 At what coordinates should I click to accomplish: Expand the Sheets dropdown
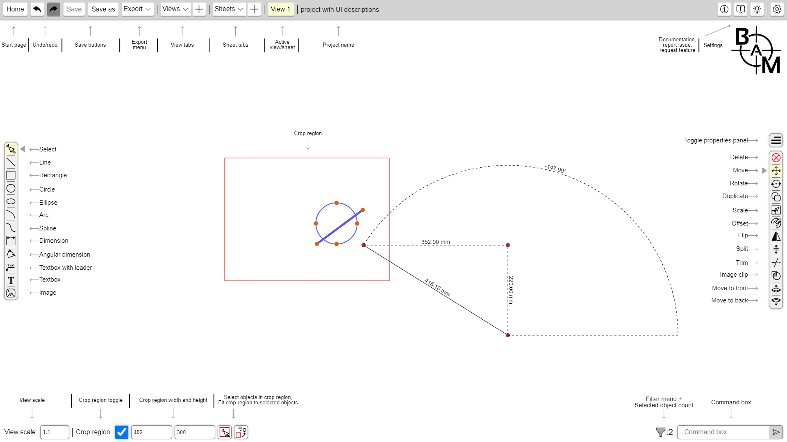(x=229, y=9)
